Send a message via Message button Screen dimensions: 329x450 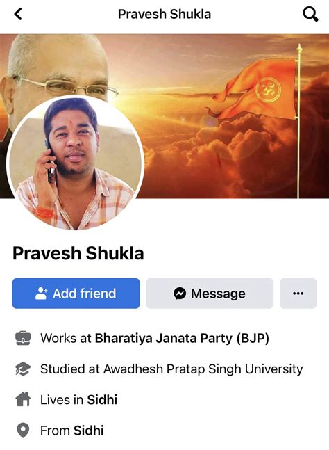pyautogui.click(x=210, y=294)
